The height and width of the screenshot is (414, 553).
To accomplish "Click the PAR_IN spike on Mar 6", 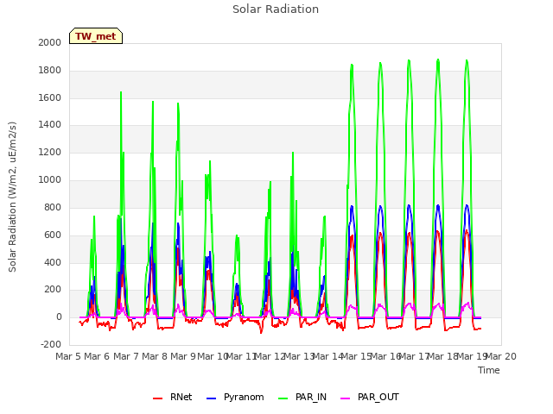I will (x=121, y=92).
